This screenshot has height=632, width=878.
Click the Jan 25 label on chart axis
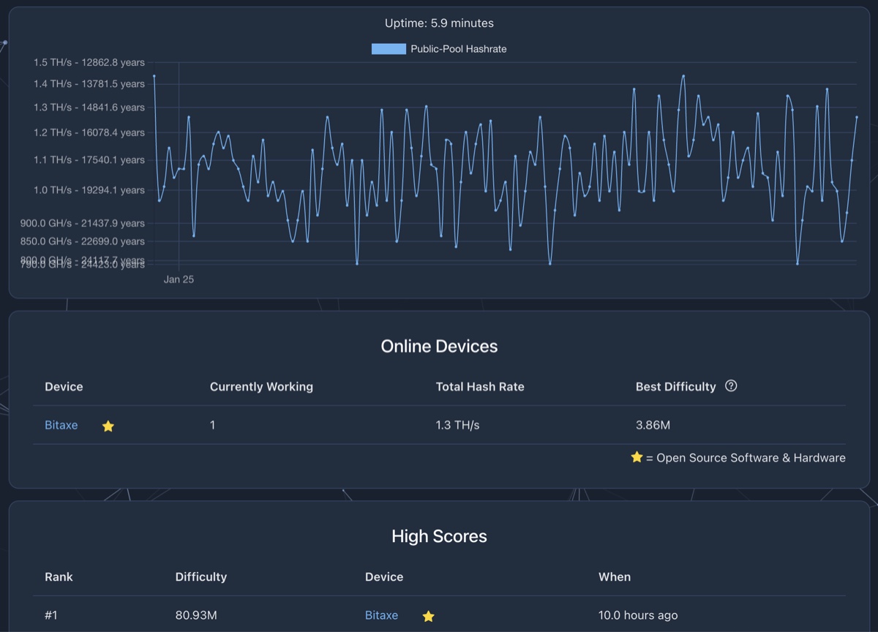[179, 279]
